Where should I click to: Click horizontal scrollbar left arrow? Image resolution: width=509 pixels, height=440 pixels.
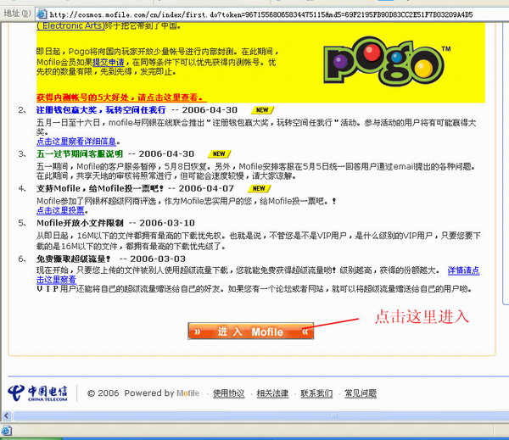(7, 415)
